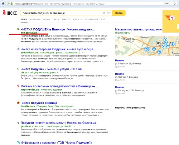Open result Магазин постельных принадлежностей в Виннице
Image resolution: width=179 pixels, height=145 pixels.
point(59,86)
